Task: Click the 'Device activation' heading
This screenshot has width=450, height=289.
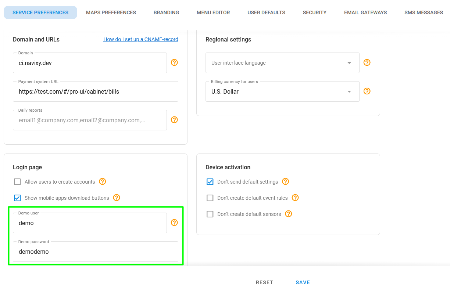Action: tap(228, 167)
